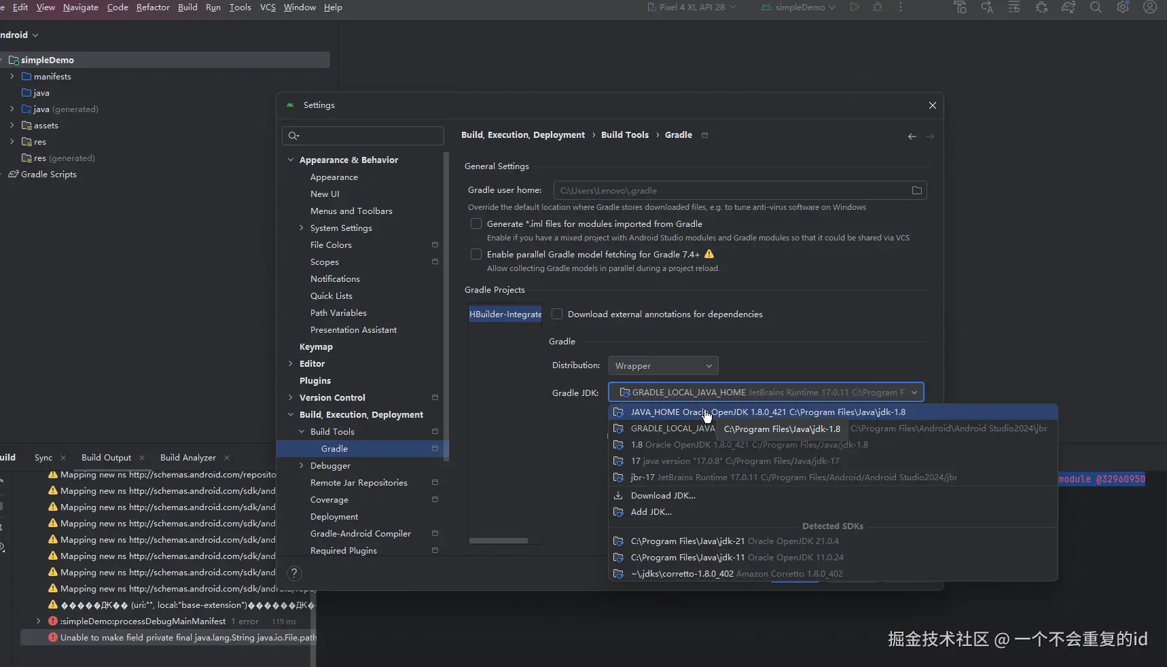The image size is (1167, 667).
Task: Browse for Gradle user home folder icon
Action: point(917,190)
